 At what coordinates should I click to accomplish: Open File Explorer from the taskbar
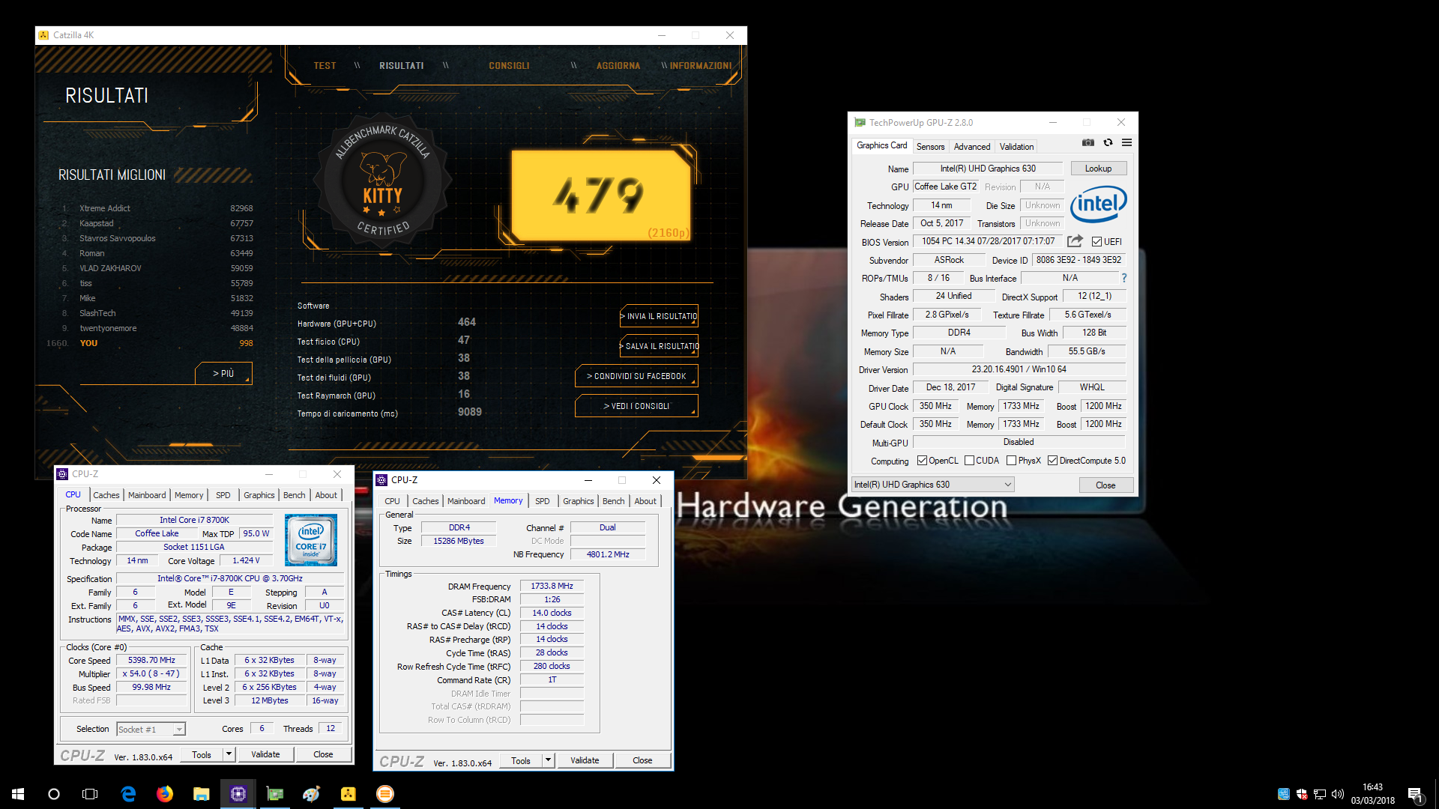point(201,794)
